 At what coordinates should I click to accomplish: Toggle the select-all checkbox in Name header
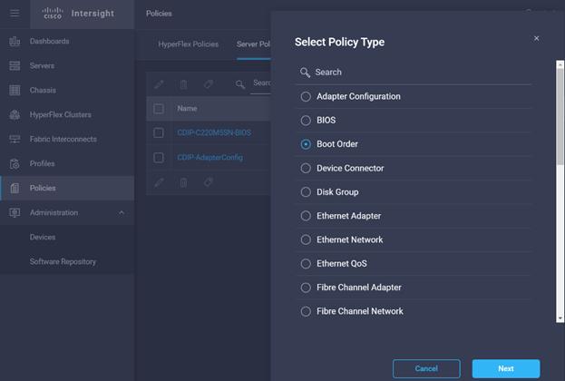click(159, 109)
